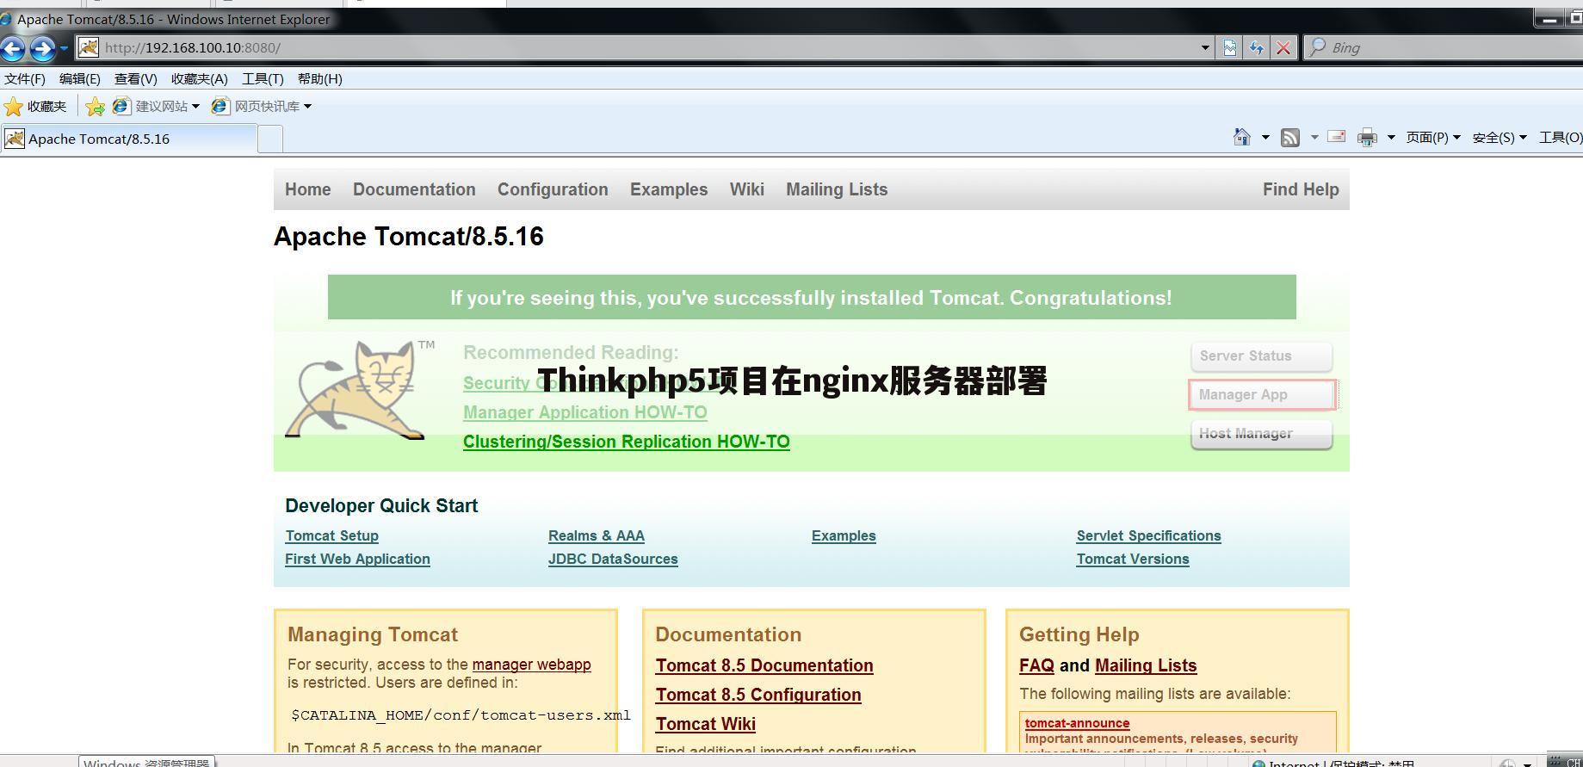Open the 收藏夹(A) menu
Image resolution: width=1583 pixels, height=767 pixels.
[x=200, y=79]
